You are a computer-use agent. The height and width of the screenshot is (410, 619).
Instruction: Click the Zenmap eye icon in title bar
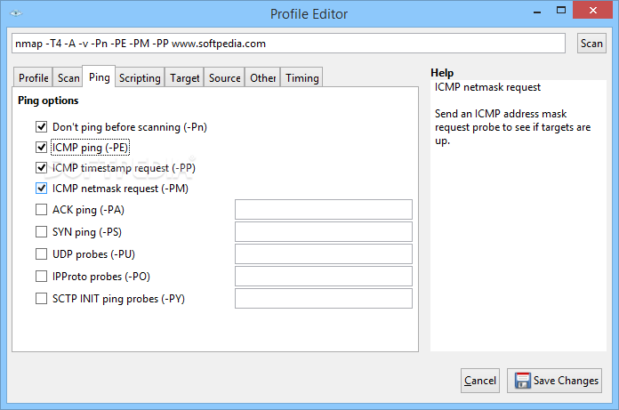[16, 13]
